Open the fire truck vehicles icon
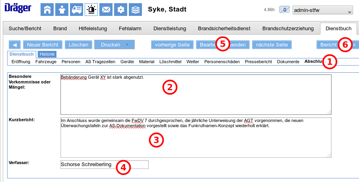359x182 pixels. click(x=76, y=9)
